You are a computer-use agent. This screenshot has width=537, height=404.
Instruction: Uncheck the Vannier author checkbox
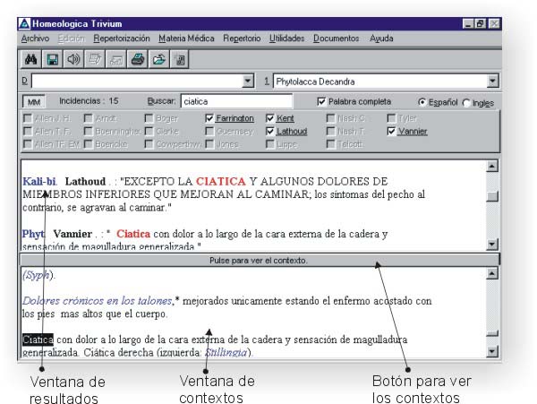click(x=391, y=132)
